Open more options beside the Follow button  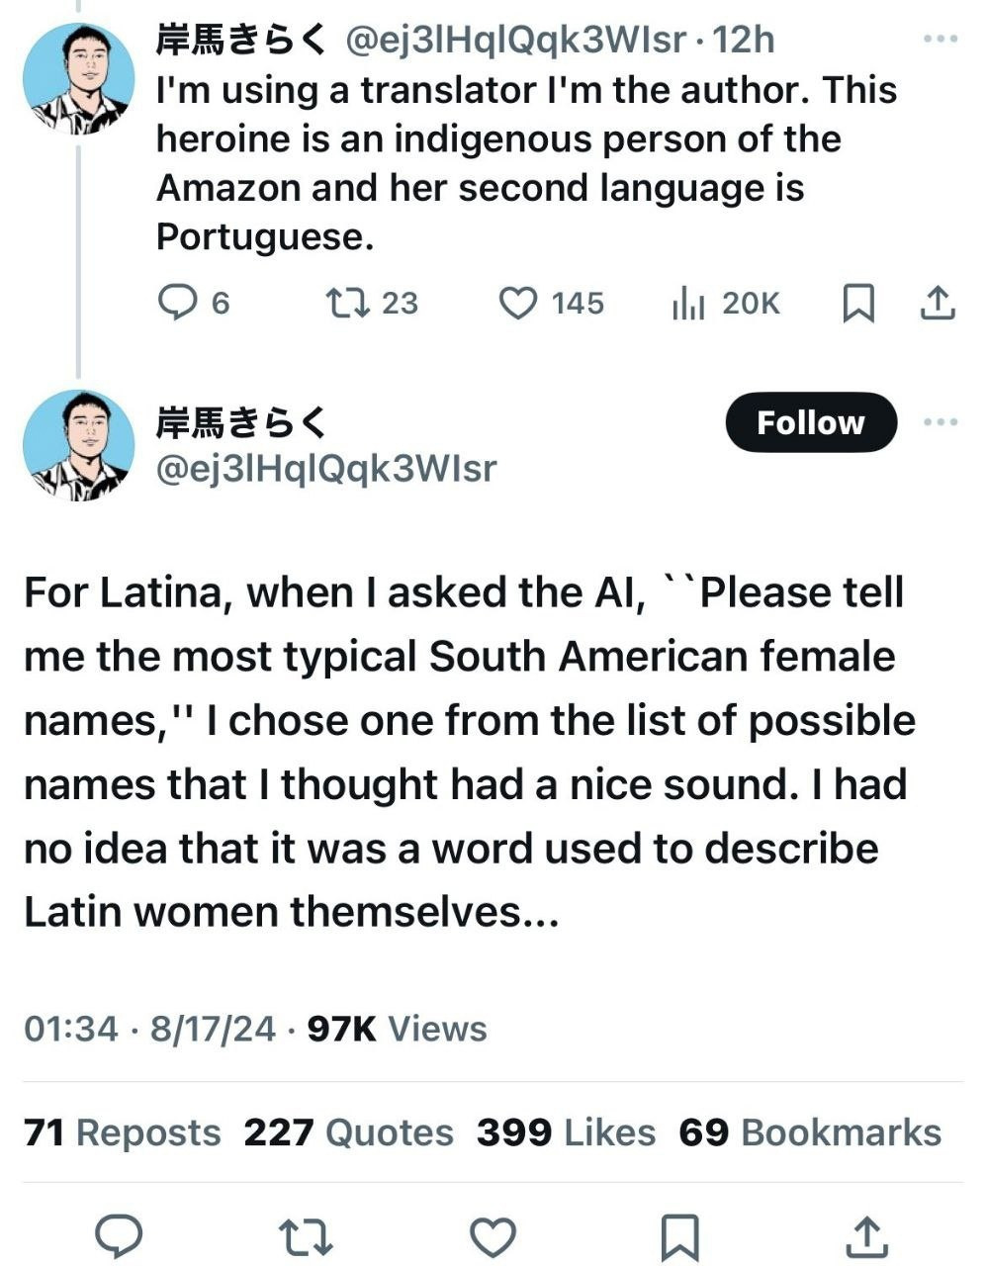tap(940, 422)
